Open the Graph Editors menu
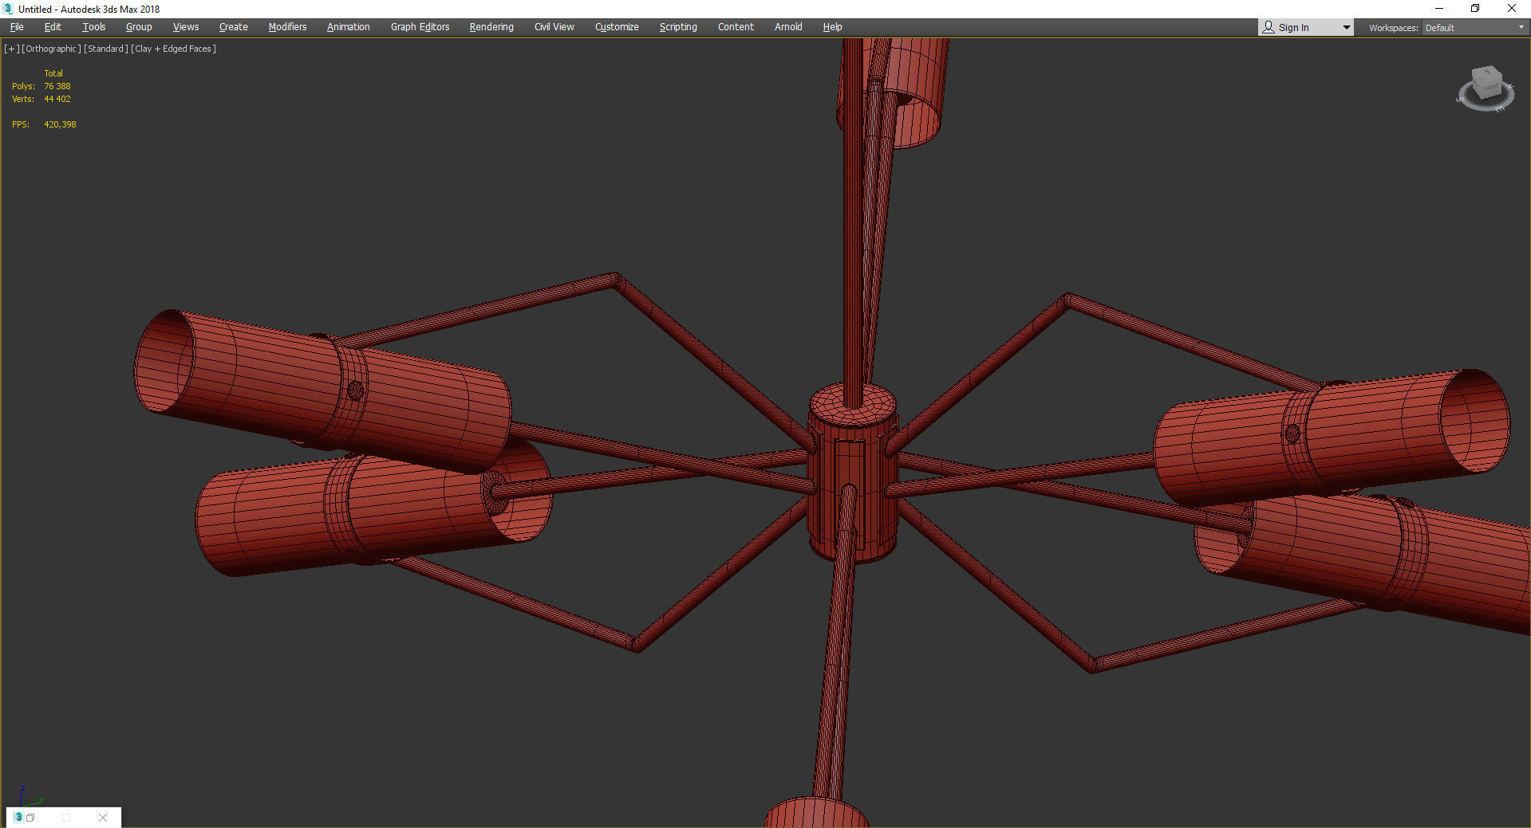 [420, 27]
